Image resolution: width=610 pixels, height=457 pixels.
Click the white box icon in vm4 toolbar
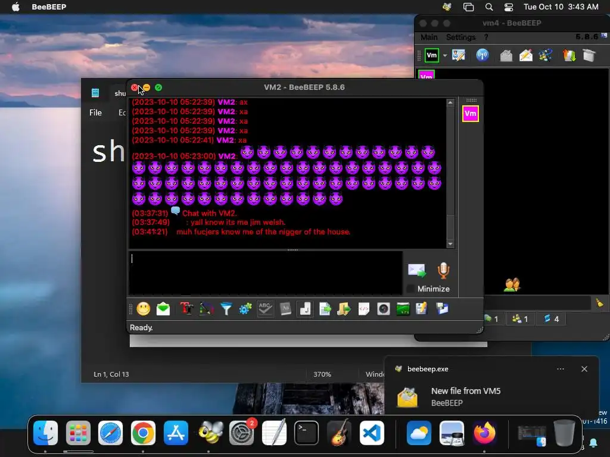pyautogui.click(x=589, y=55)
